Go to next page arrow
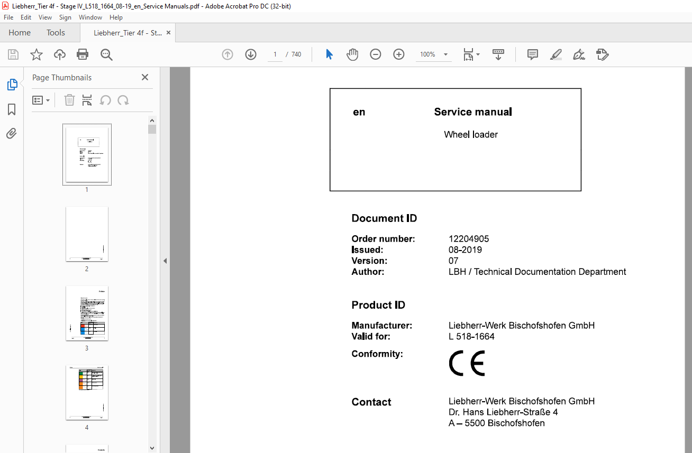Screen dimensions: 692x453 251,54
